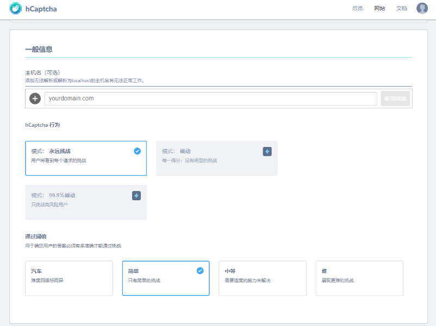Set pass threshold to 难
This screenshot has height=326, width=436.
click(x=359, y=278)
